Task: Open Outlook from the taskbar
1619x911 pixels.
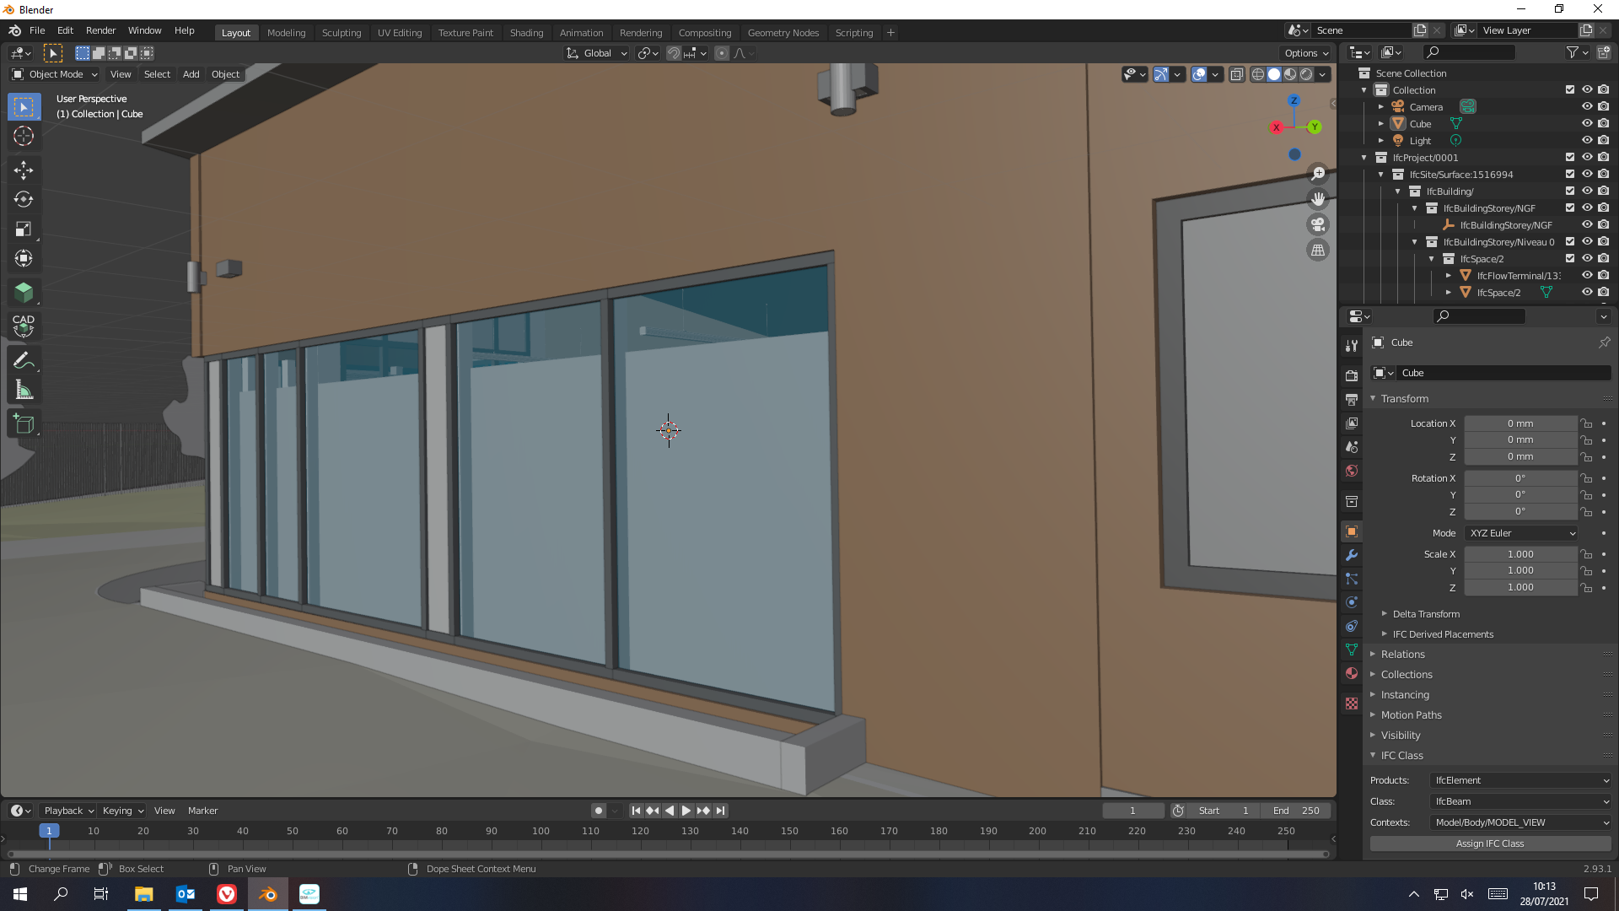Action: pyautogui.click(x=185, y=894)
